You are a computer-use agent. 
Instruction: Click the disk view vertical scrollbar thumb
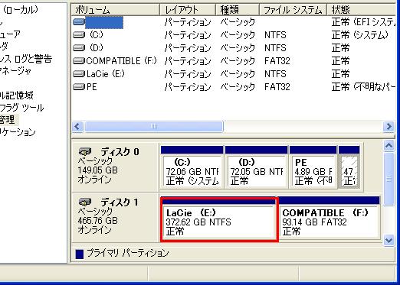pos(389,179)
